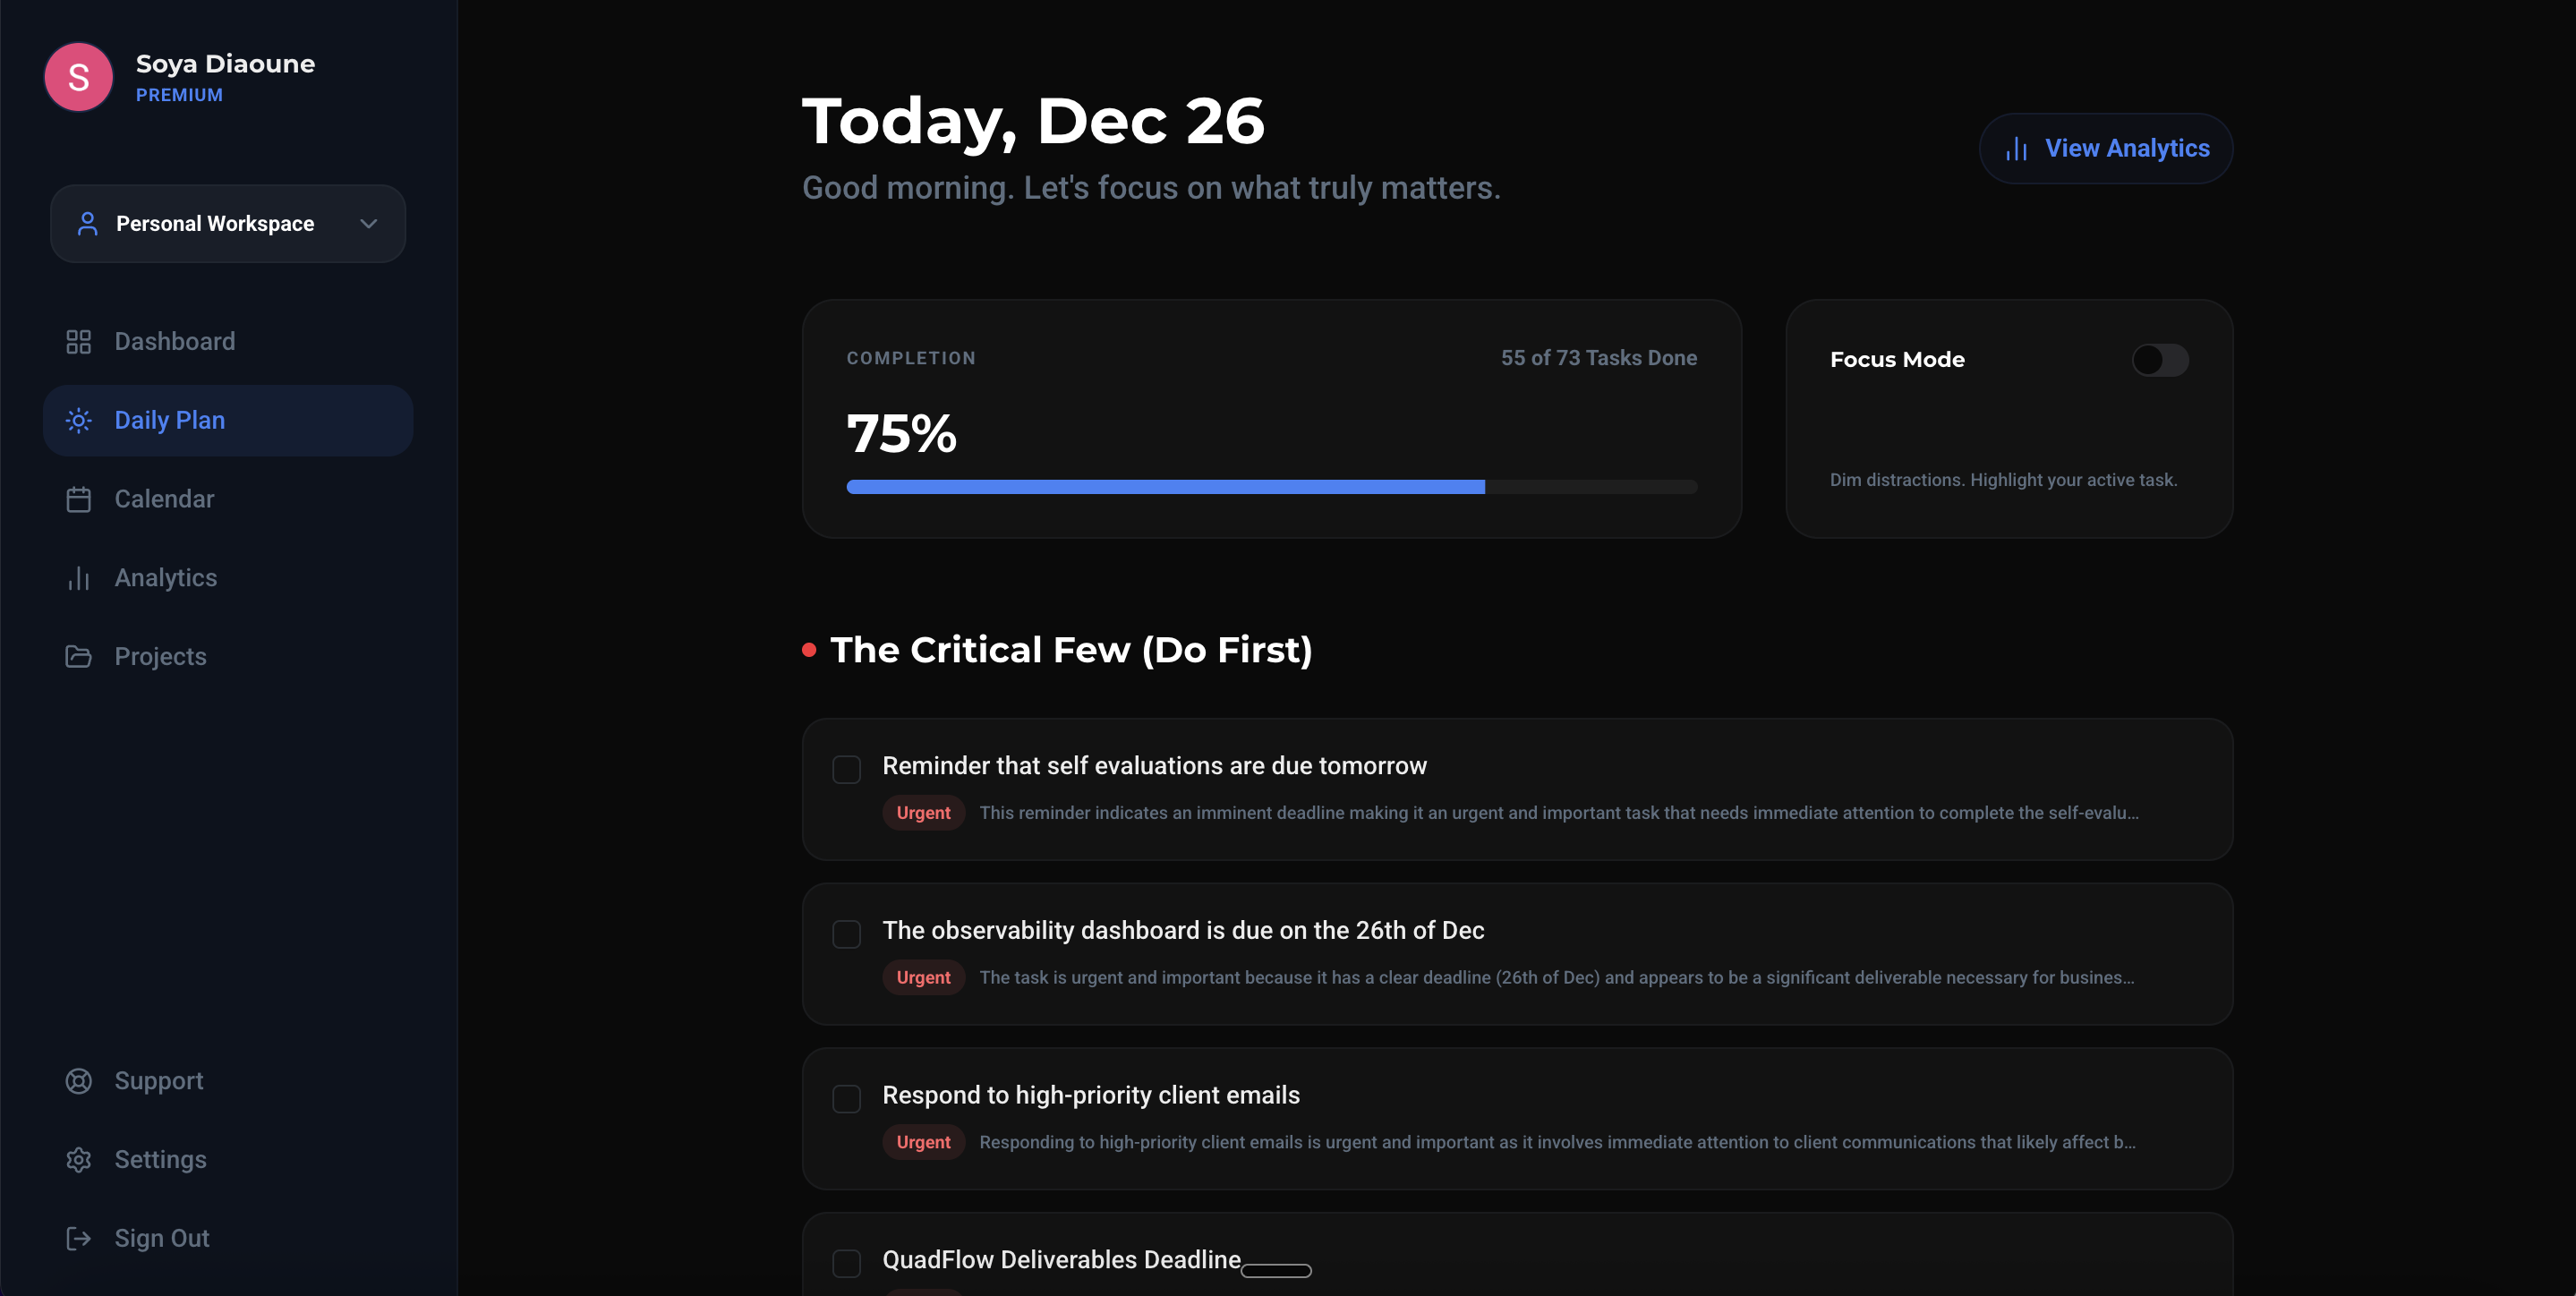
Task: Click the Analytics bar chart icon in sidebar
Action: 78,578
